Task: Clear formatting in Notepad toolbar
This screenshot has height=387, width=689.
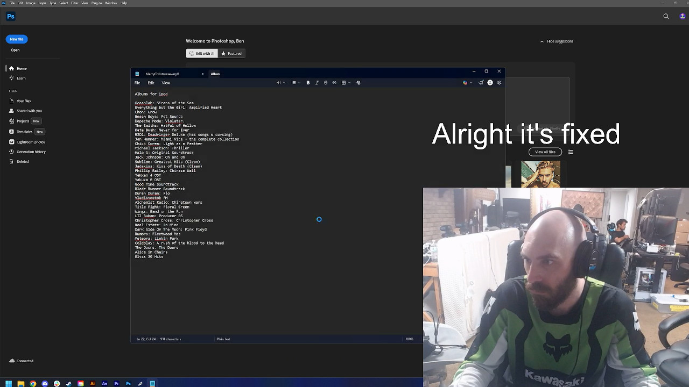Action: tap(358, 83)
